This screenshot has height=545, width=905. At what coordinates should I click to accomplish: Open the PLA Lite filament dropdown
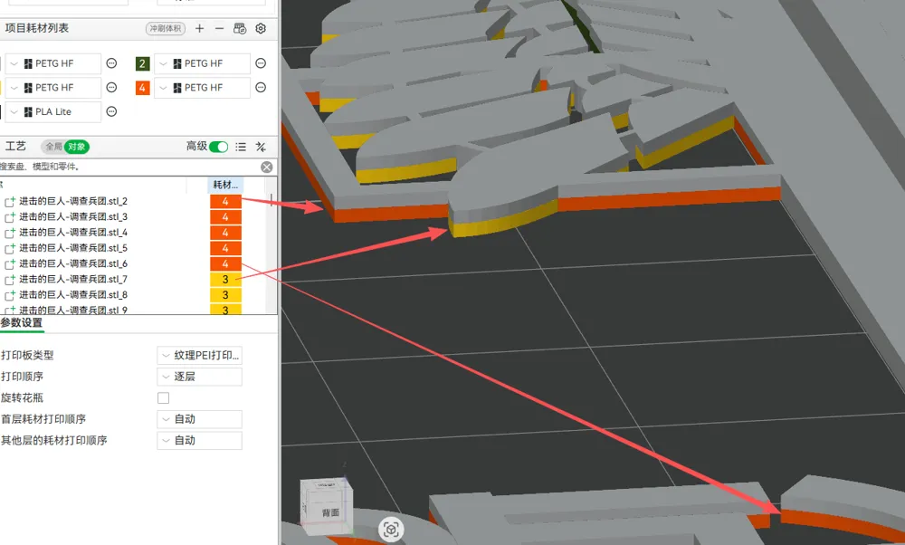tap(53, 111)
